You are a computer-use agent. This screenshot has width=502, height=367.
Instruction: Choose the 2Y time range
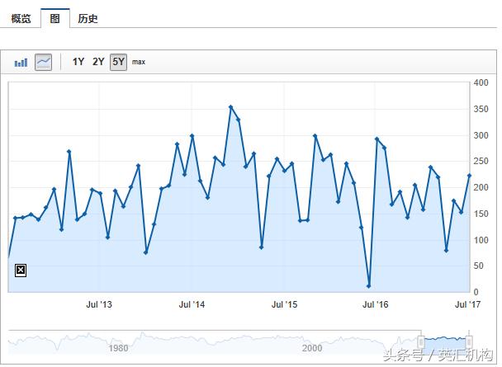click(x=98, y=62)
